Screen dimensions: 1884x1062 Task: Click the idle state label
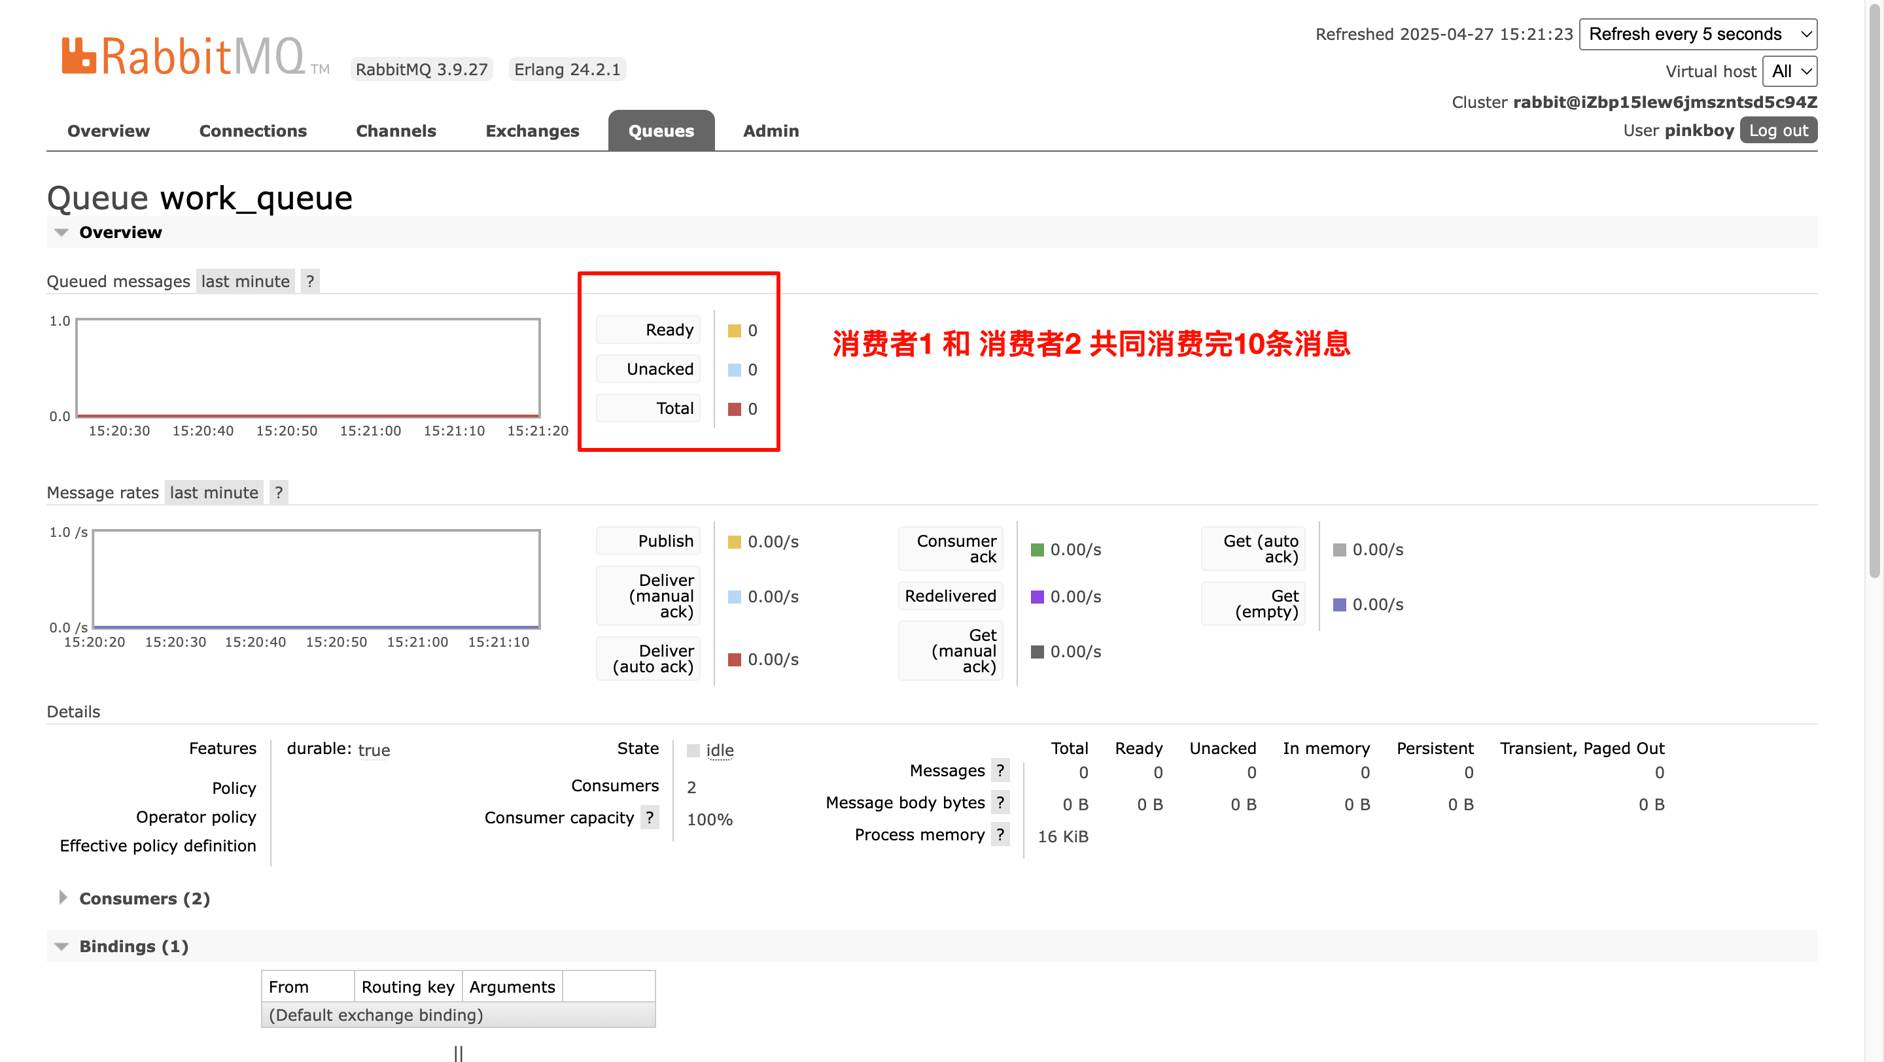click(x=719, y=751)
